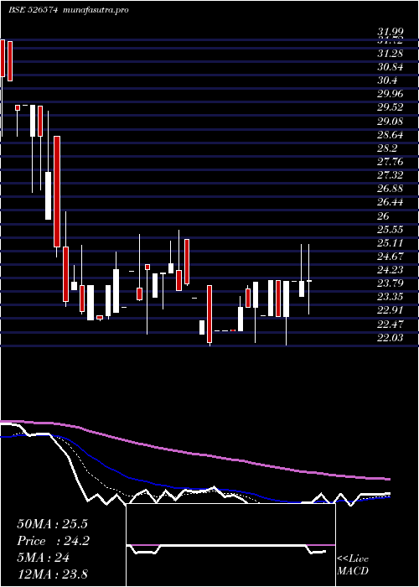
Task: Select the 23.35 price level label
Action: point(390,297)
